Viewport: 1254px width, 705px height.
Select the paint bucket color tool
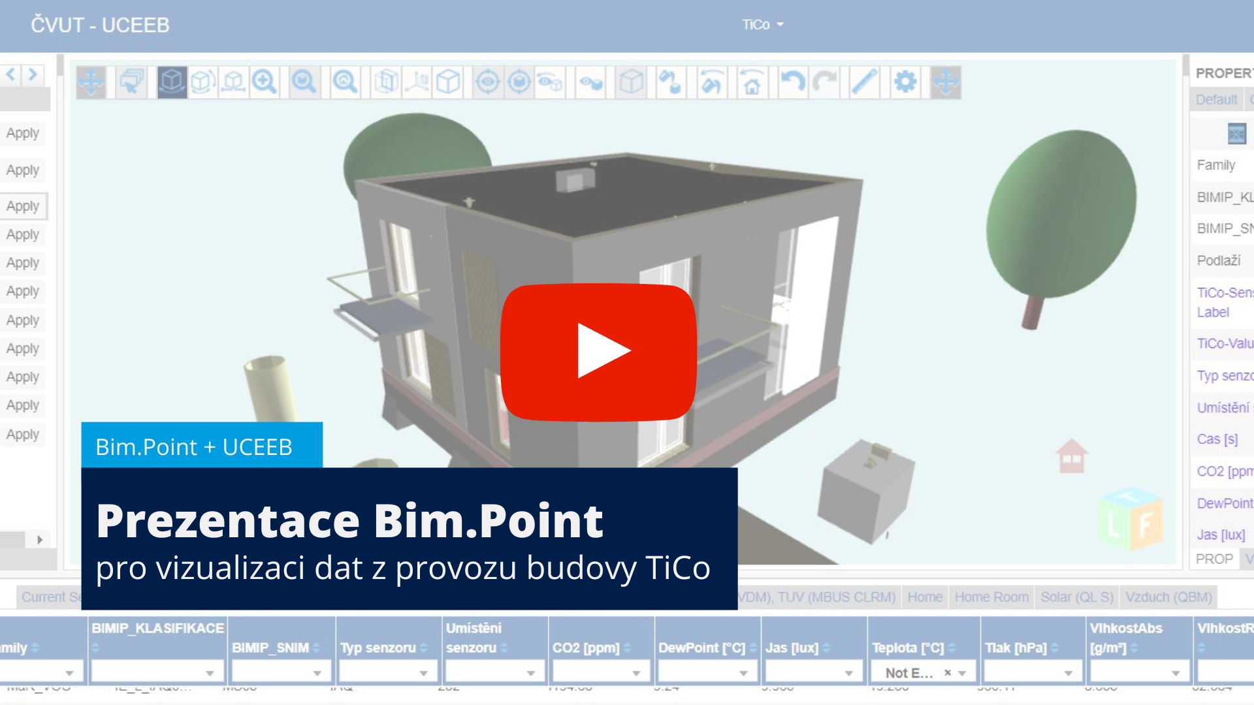point(671,82)
